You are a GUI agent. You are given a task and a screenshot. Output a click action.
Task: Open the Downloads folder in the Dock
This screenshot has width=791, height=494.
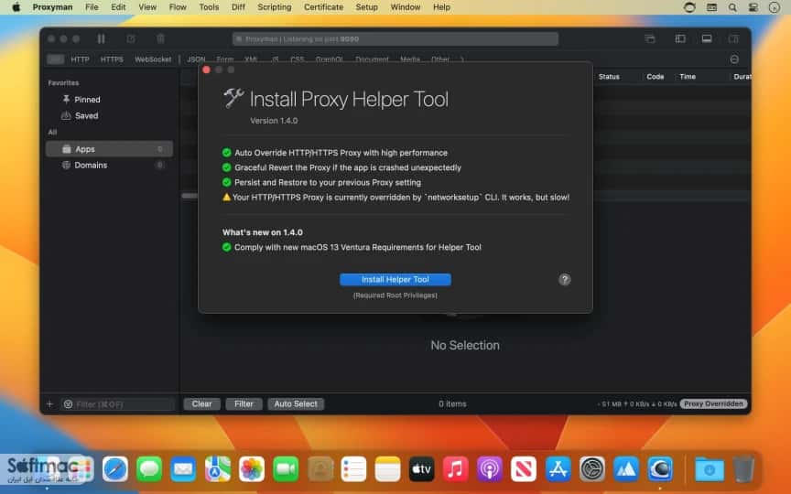(x=710, y=469)
